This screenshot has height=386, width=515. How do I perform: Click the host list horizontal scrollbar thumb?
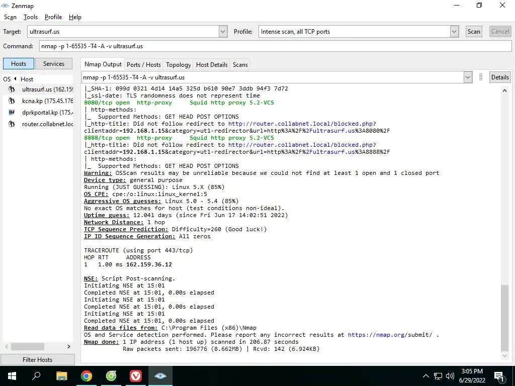click(x=28, y=347)
